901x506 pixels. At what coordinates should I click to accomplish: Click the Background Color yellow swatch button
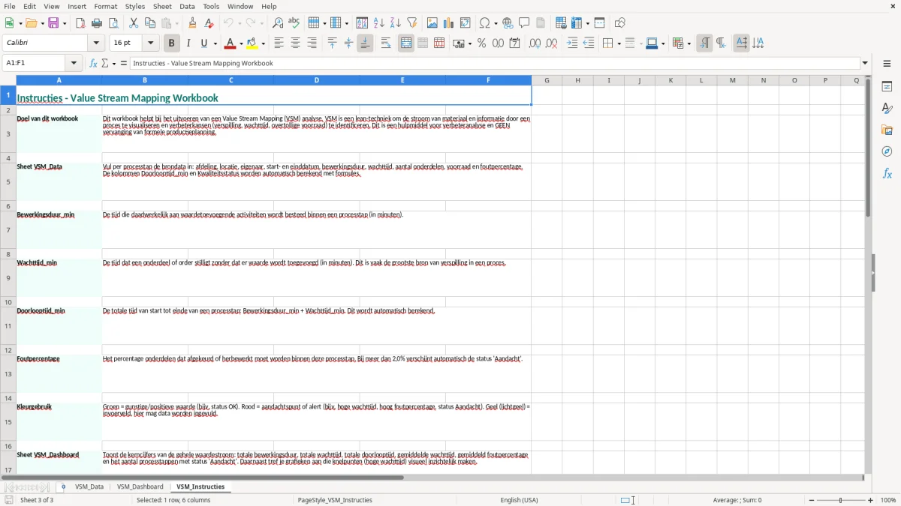[x=253, y=43]
